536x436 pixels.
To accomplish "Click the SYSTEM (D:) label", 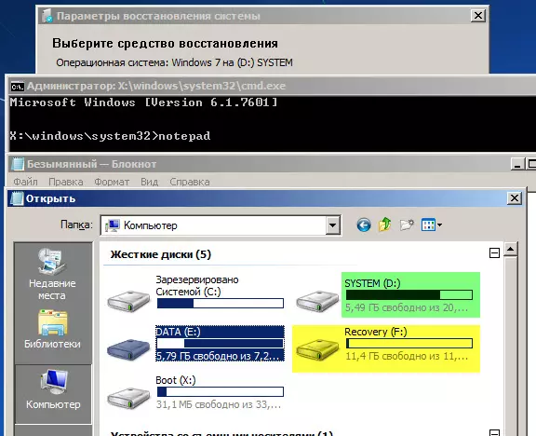I will (372, 283).
